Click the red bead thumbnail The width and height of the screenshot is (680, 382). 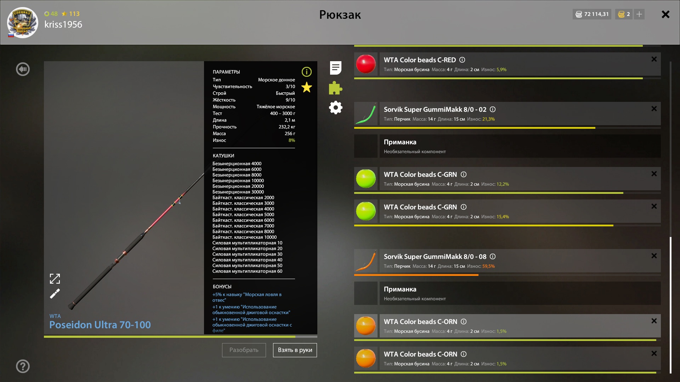(x=366, y=64)
